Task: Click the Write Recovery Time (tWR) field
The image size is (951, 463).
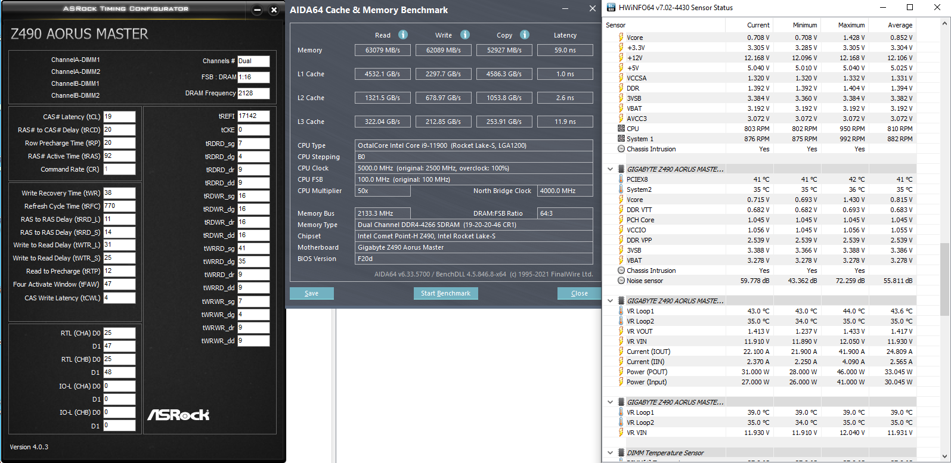Action: [x=119, y=193]
